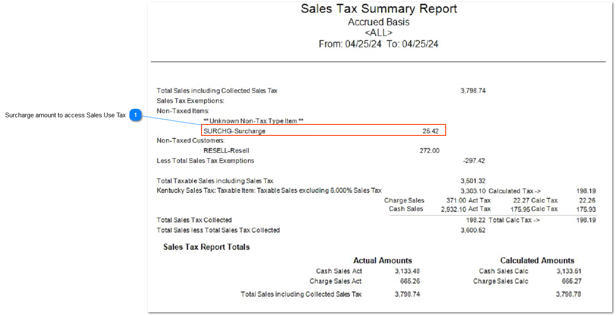Image resolution: width=616 pixels, height=316 pixels.
Task: Click "198.19" on the Total Calc Tax row
Action: [x=586, y=220]
